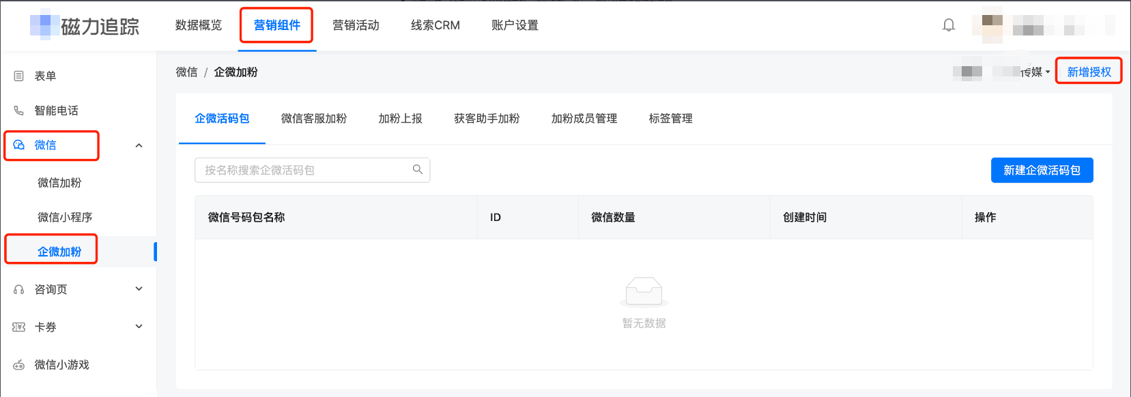Select 智能电话 in the sidebar
This screenshot has width=1131, height=397.
click(x=56, y=111)
